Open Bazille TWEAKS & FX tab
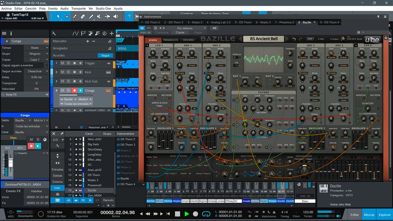 (170, 40)
